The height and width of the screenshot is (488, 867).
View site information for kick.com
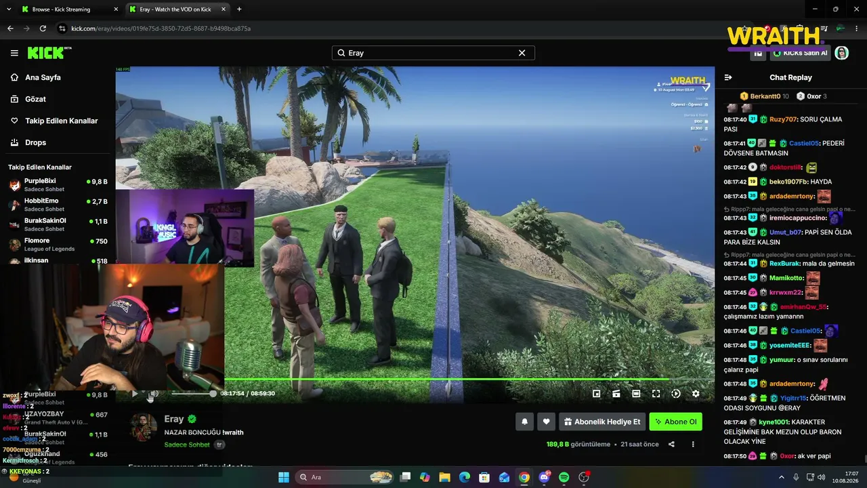pyautogui.click(x=62, y=28)
